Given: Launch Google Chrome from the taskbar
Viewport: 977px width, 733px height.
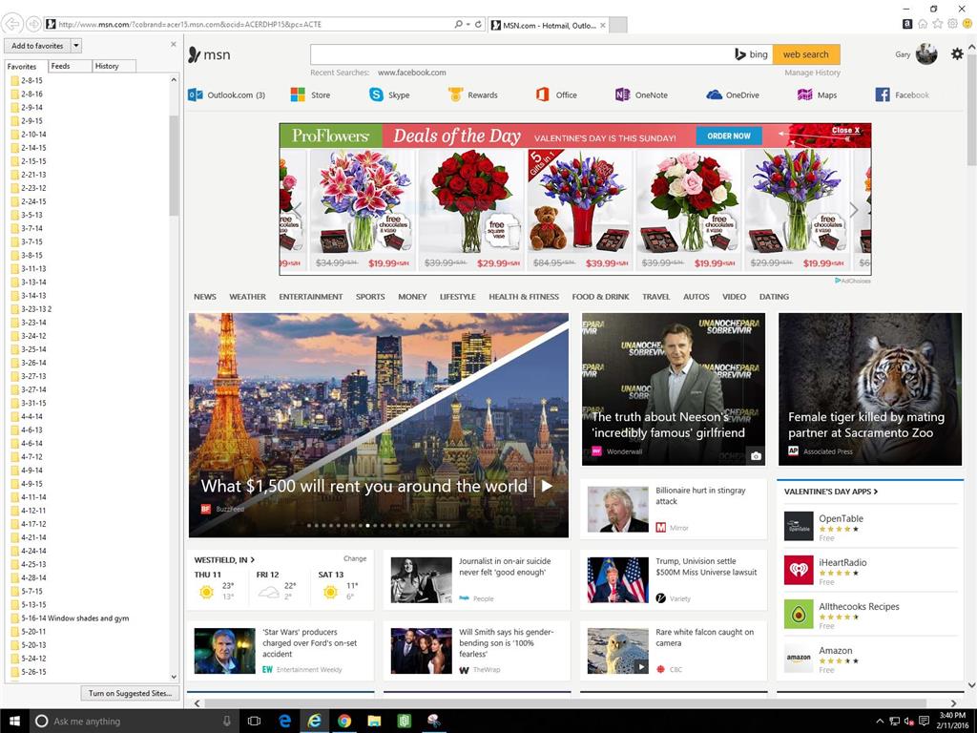Looking at the screenshot, I should coord(344,722).
